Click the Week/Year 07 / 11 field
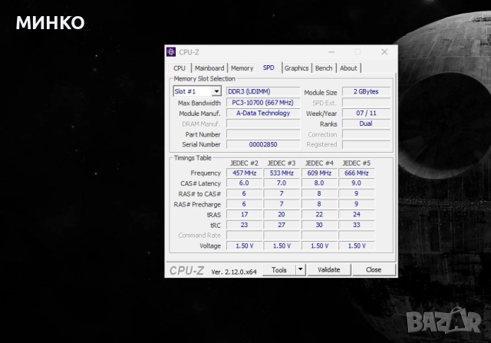Viewport: 491px width, 343px height. (x=365, y=113)
